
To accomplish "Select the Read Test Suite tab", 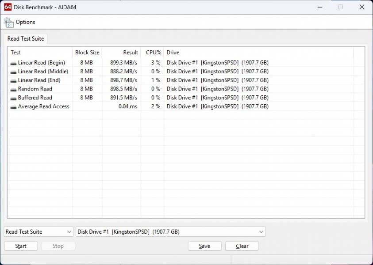I will (x=26, y=38).
